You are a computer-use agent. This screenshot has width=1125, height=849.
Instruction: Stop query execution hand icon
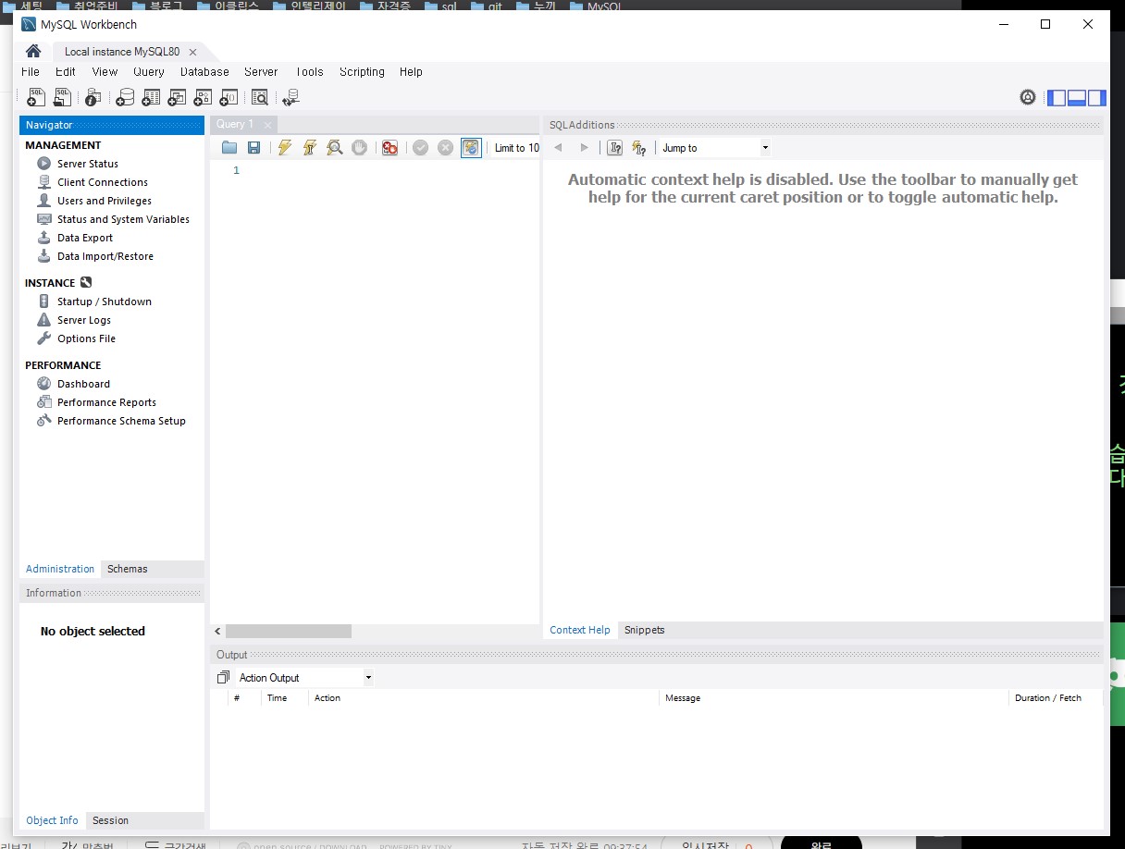click(x=360, y=148)
